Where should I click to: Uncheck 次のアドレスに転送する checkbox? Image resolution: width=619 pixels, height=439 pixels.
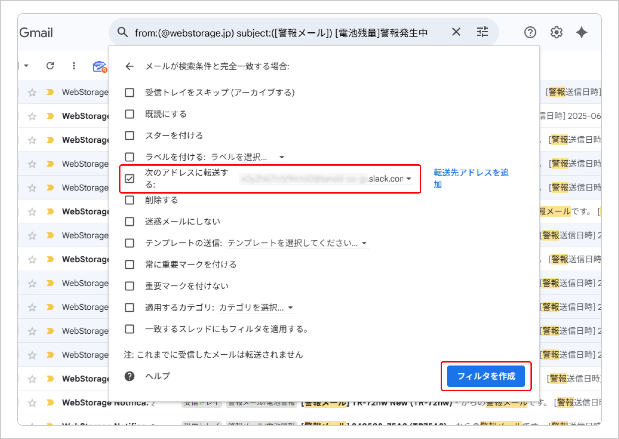point(129,179)
